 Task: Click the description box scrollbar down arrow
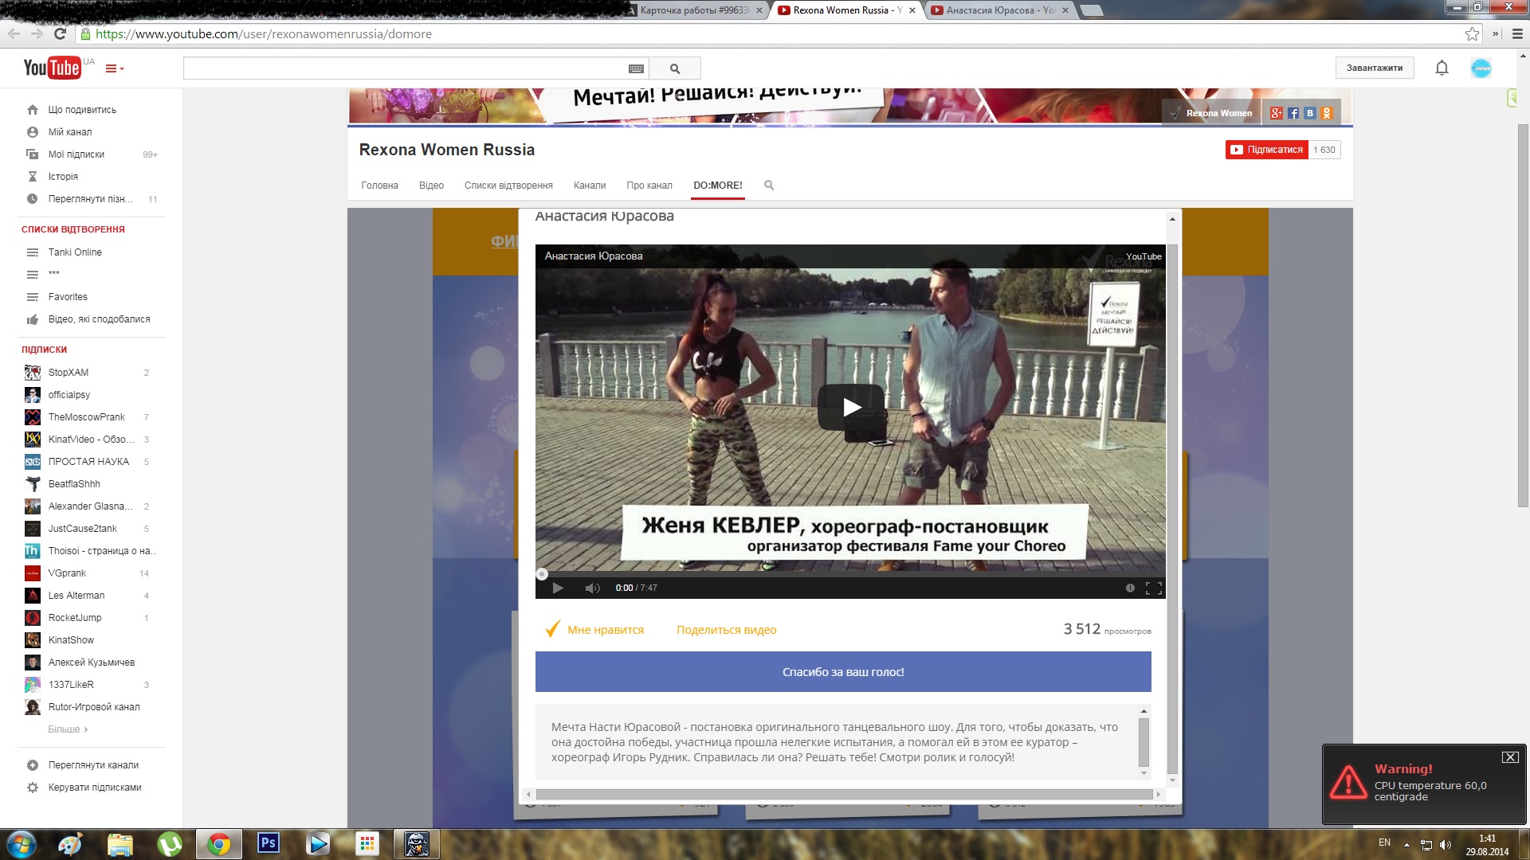click(x=1144, y=773)
